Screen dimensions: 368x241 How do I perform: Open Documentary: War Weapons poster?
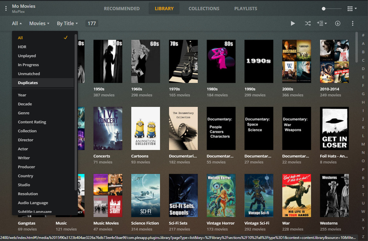[297, 128]
